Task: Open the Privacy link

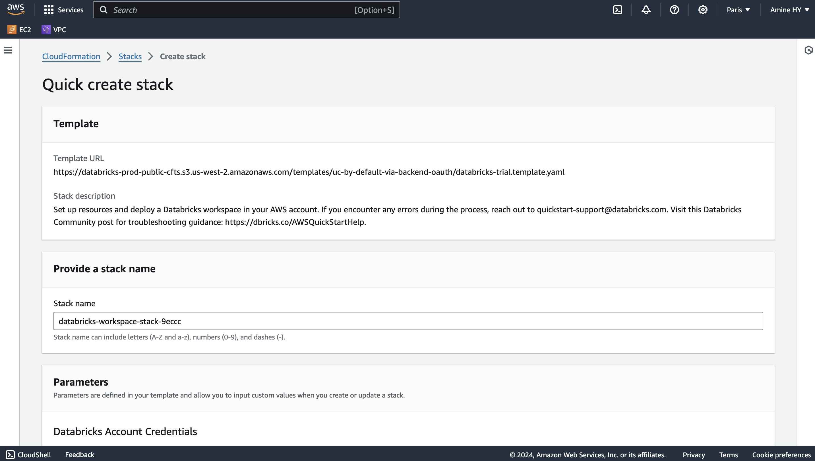Action: point(694,455)
